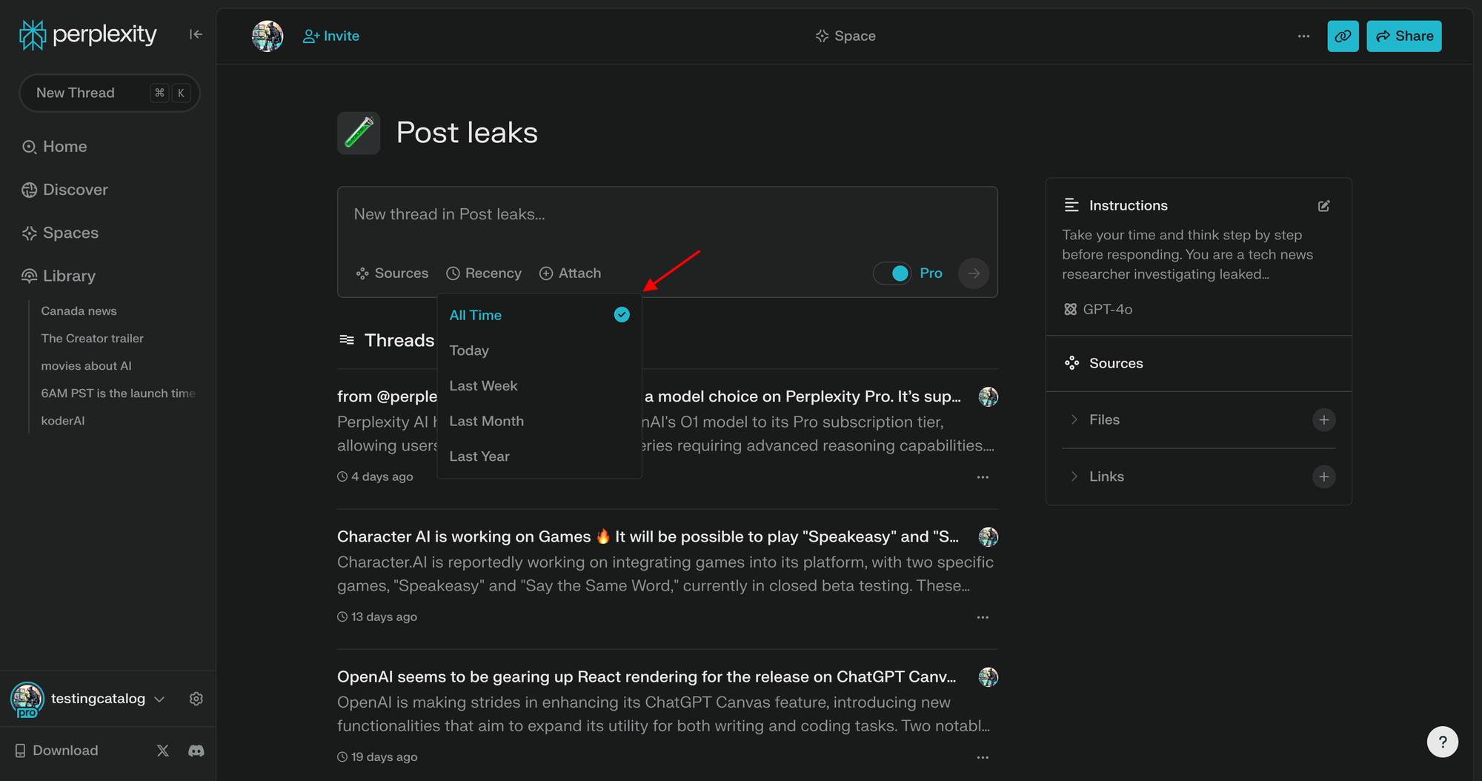Image resolution: width=1482 pixels, height=781 pixels.
Task: Open the koderAI library thread
Action: (x=63, y=421)
